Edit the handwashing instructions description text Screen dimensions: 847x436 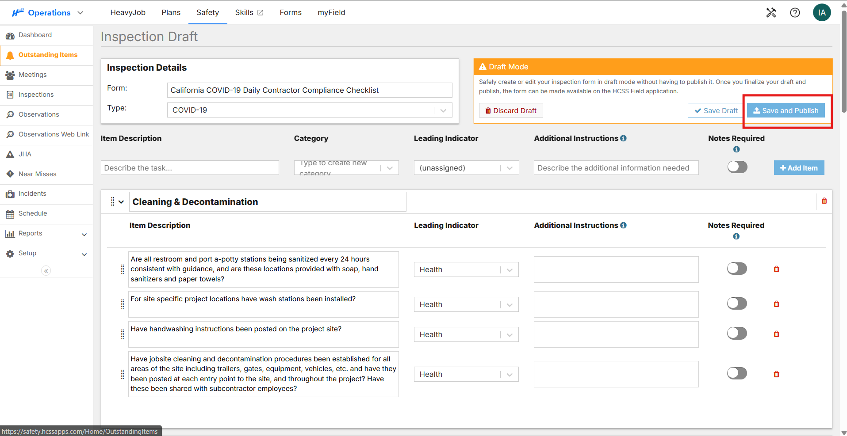pyautogui.click(x=264, y=334)
